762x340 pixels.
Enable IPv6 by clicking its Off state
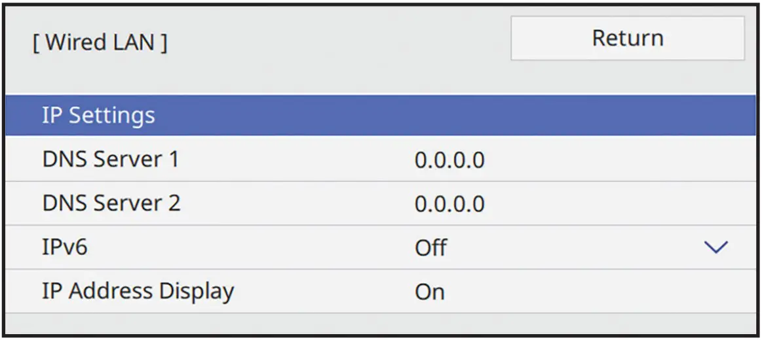click(431, 248)
